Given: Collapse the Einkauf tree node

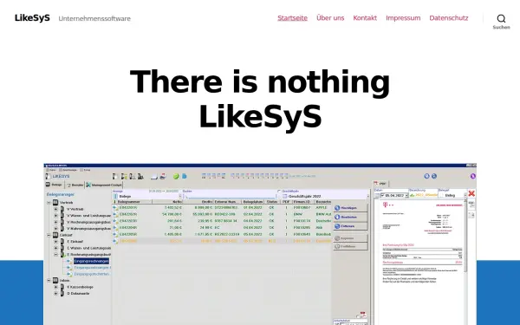Looking at the screenshot, I should [x=49, y=235].
